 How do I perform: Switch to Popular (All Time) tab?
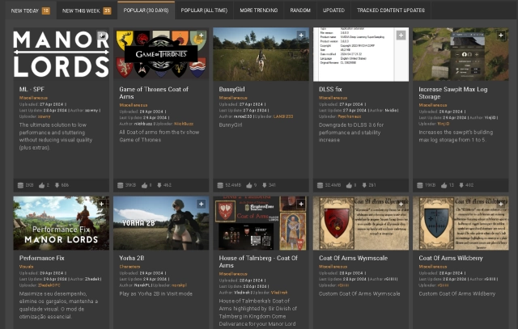pos(204,11)
